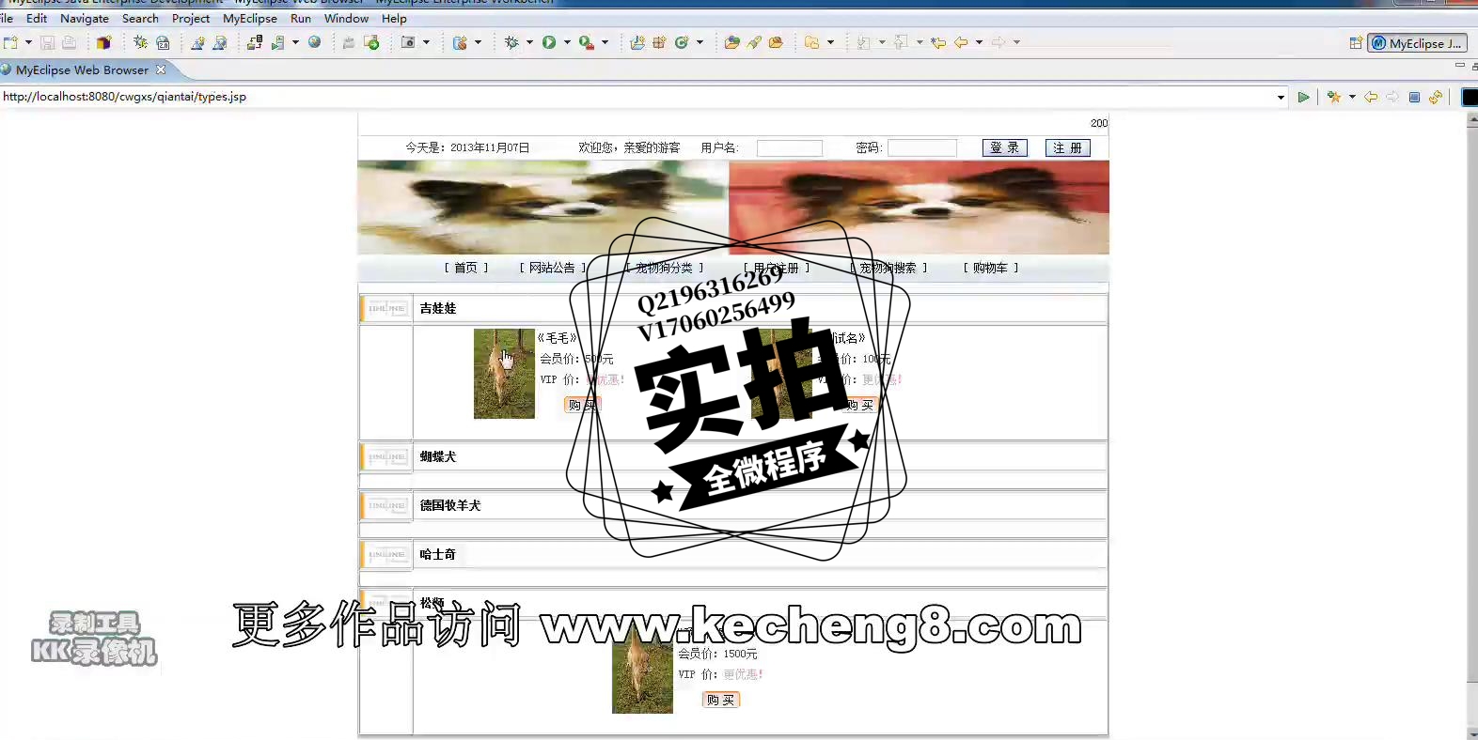The height and width of the screenshot is (740, 1478).
Task: Click the 登录 login button
Action: click(x=1005, y=147)
